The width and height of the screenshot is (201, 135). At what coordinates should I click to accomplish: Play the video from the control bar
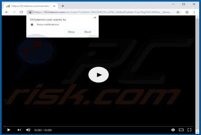[9, 130]
